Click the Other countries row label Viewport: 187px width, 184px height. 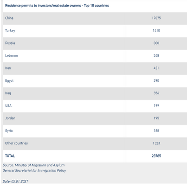pyautogui.click(x=16, y=143)
